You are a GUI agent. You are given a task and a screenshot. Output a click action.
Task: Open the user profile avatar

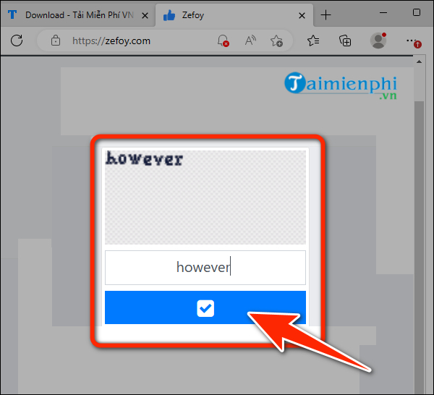[x=377, y=41]
